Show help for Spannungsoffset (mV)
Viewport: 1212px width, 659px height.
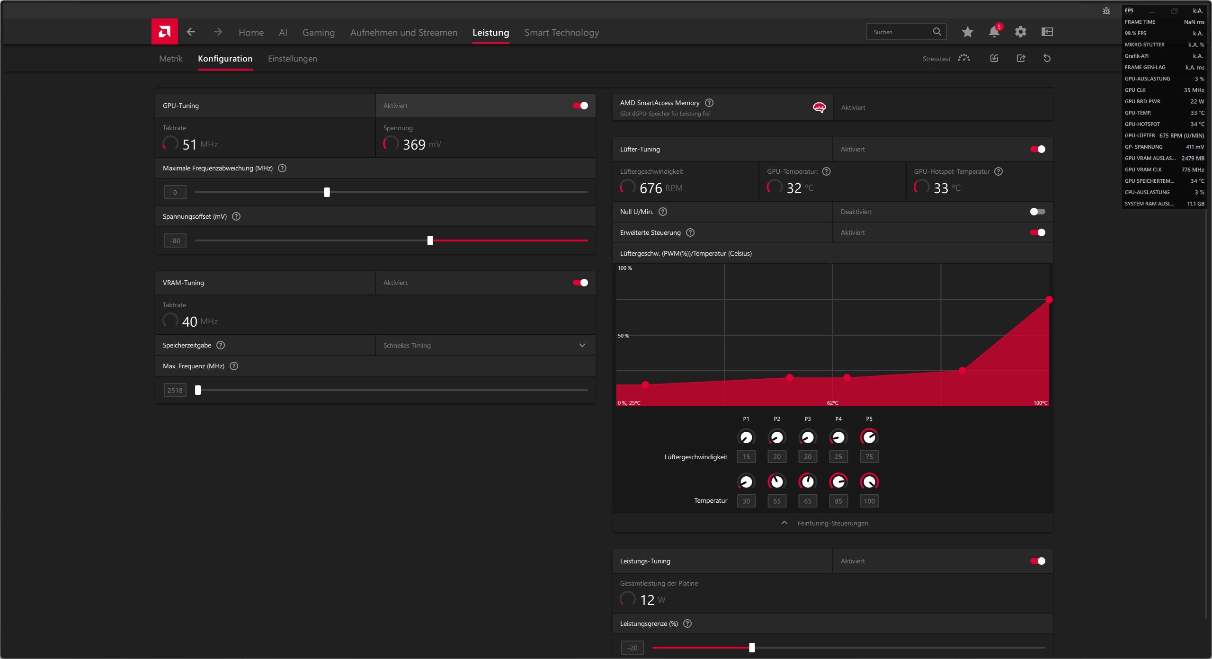coord(236,216)
